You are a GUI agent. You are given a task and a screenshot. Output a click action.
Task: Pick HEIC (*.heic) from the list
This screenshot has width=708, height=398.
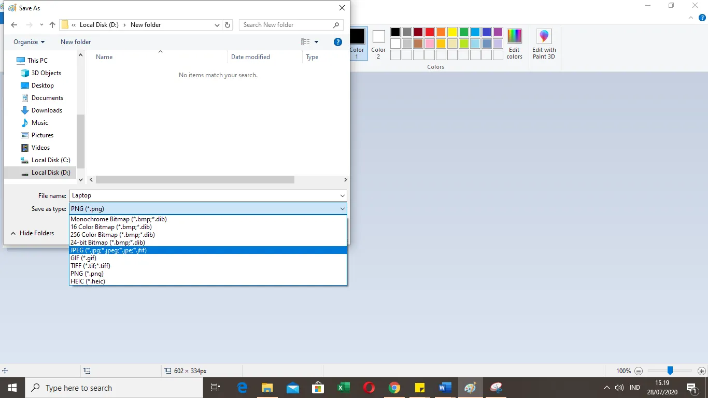pyautogui.click(x=88, y=281)
